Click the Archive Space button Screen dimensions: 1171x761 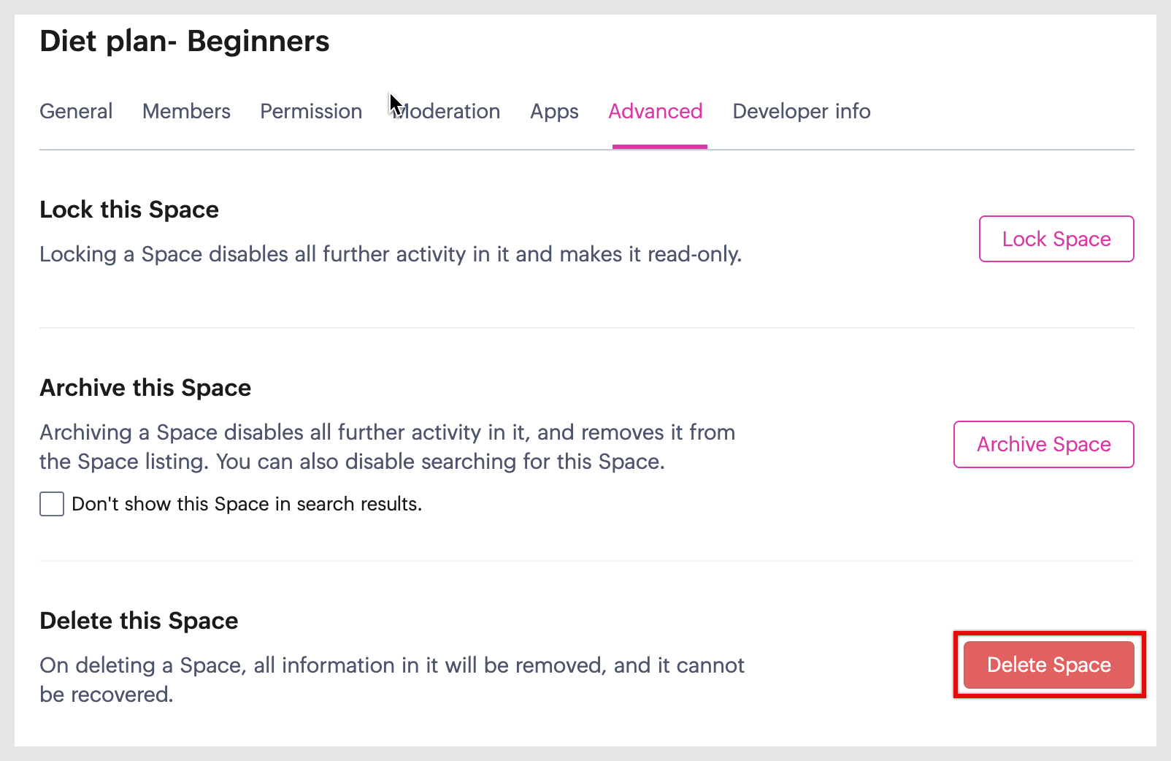pyautogui.click(x=1043, y=444)
